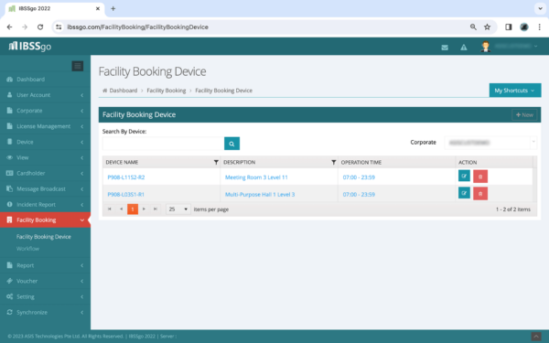The image size is (549, 343).
Task: Expand the Cardholder sidebar menu
Action: coord(45,173)
